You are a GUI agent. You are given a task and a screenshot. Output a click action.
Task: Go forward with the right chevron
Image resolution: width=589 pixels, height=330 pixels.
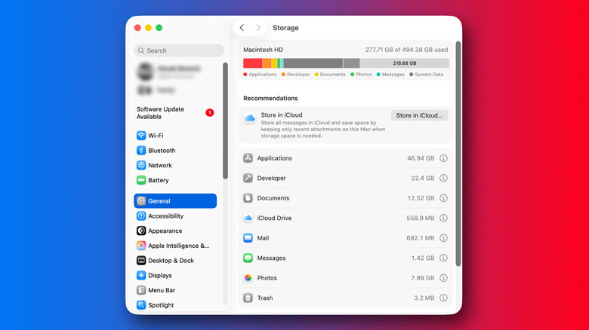(258, 28)
